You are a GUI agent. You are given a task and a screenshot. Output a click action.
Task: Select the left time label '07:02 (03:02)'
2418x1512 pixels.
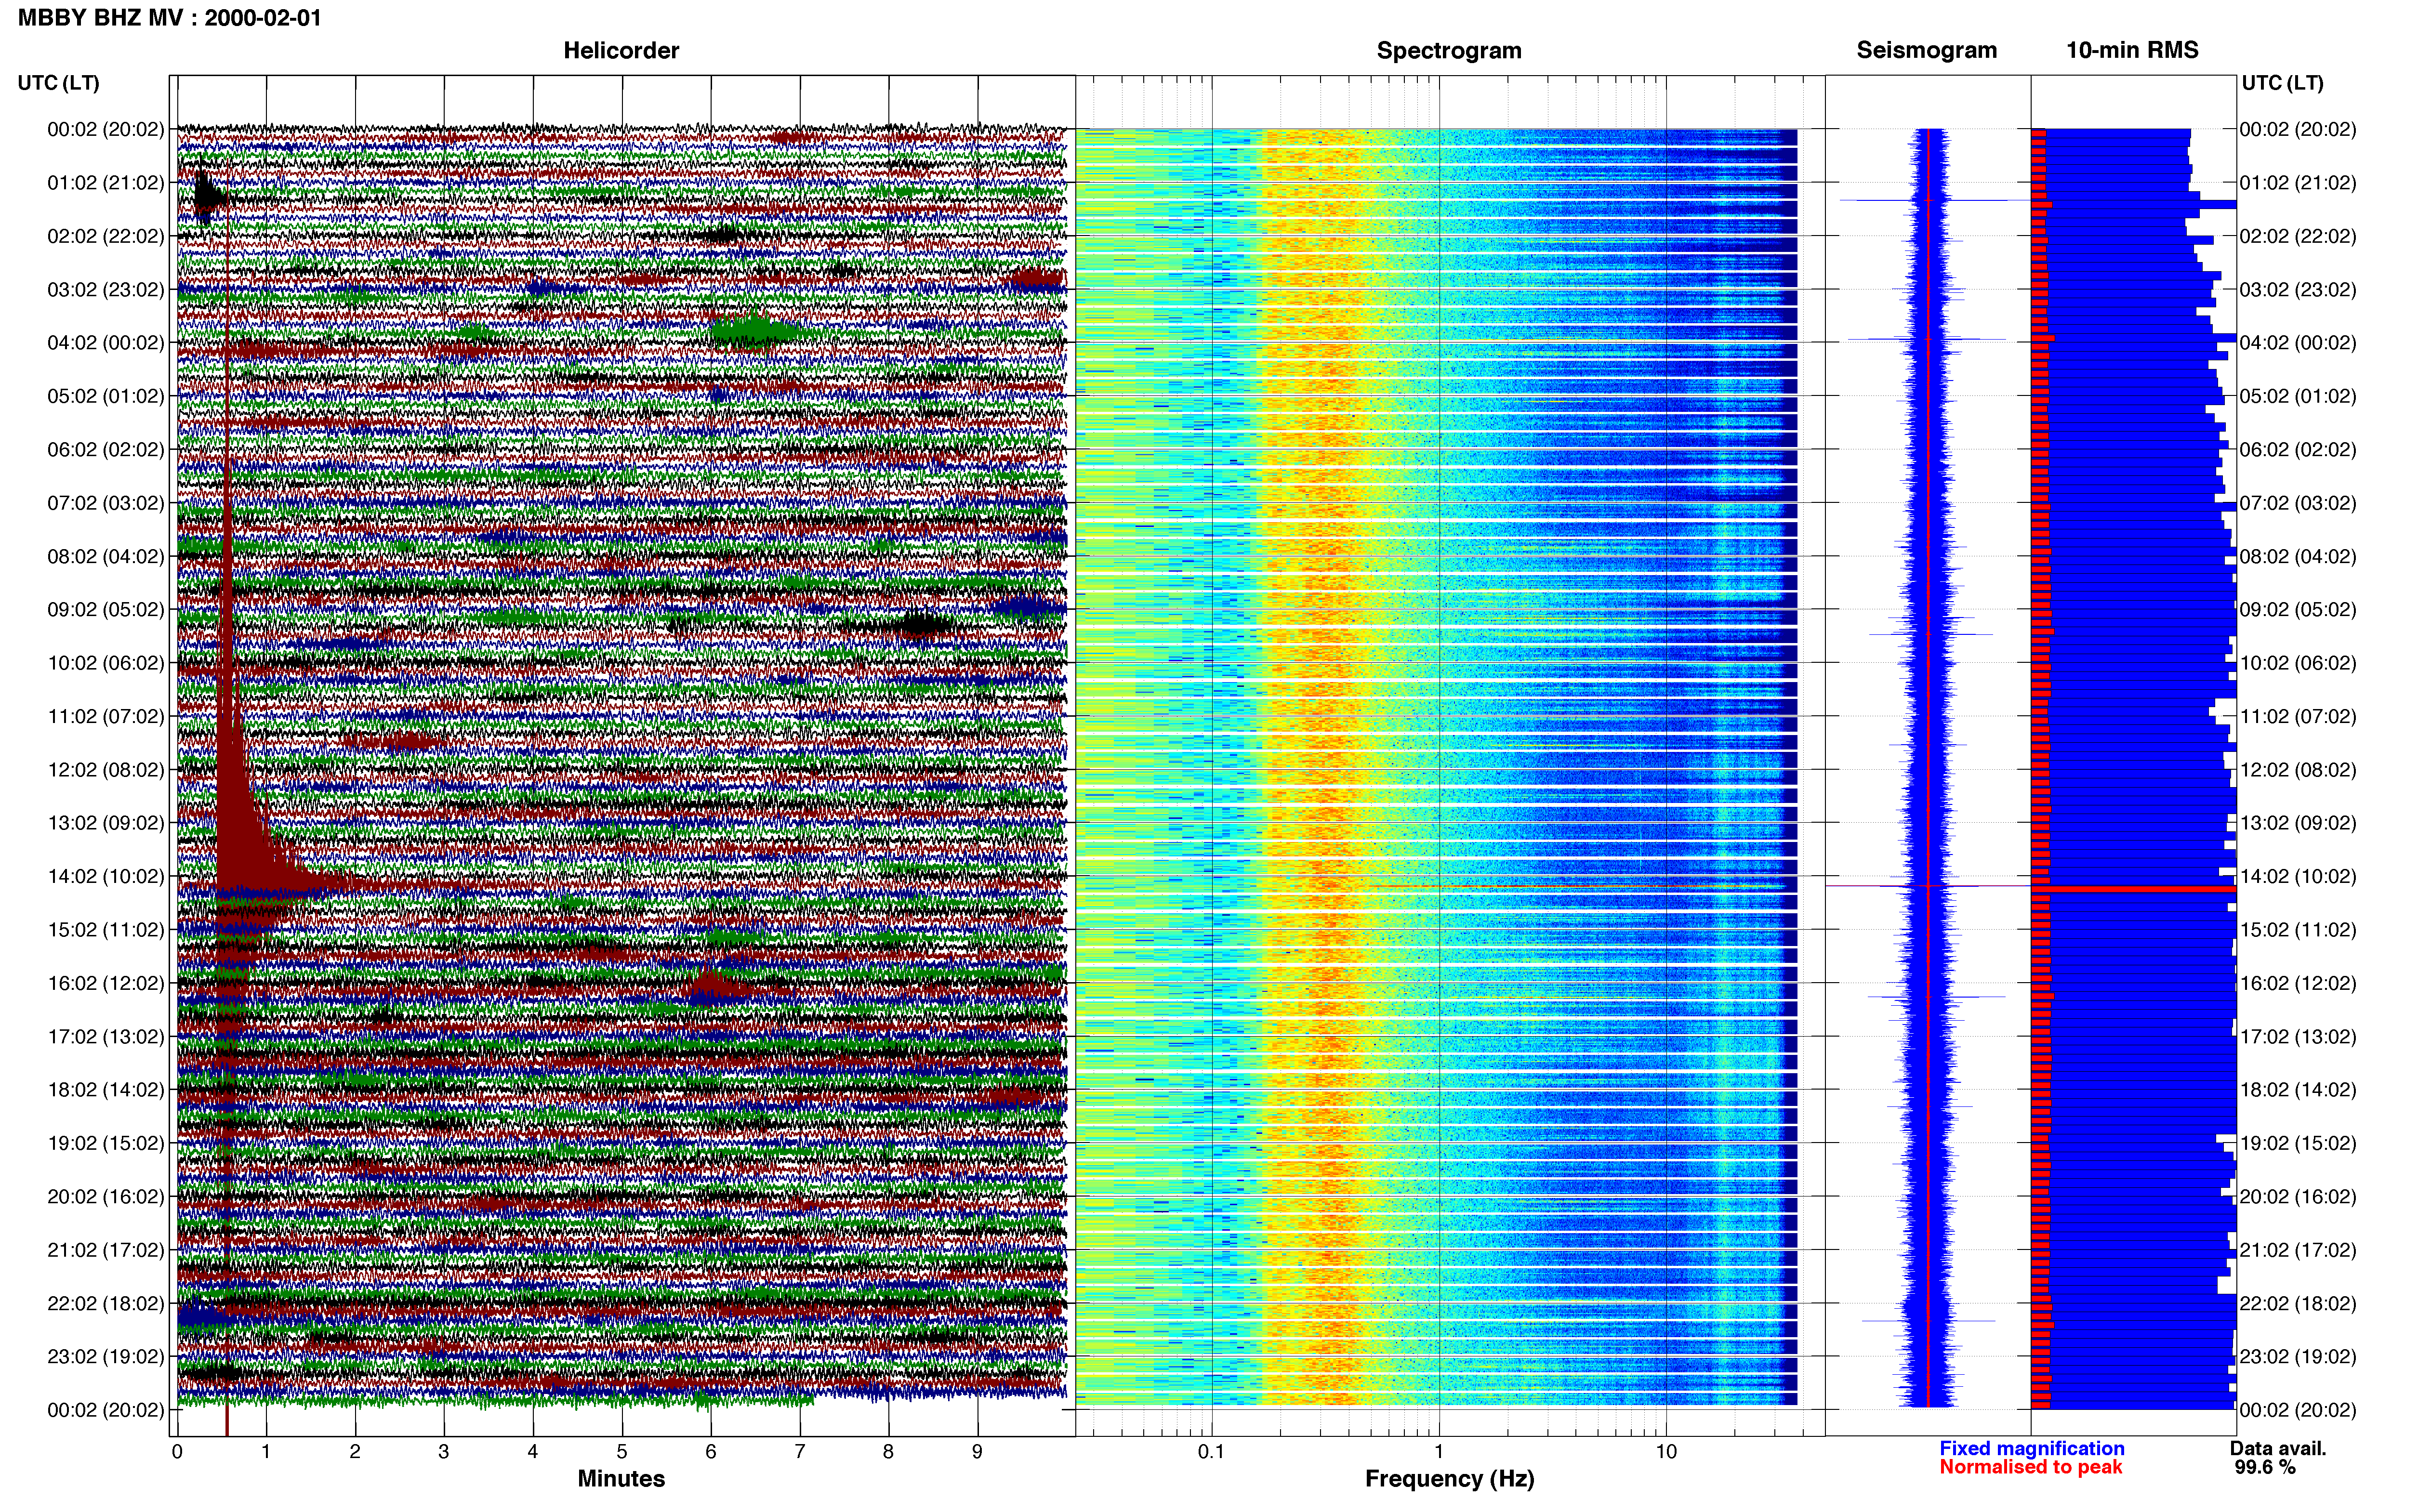tap(106, 503)
